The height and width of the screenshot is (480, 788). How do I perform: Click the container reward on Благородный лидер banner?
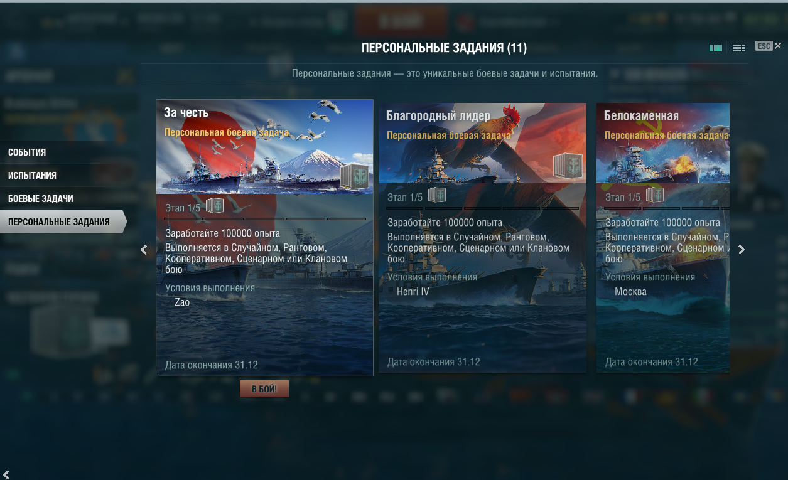tap(568, 166)
